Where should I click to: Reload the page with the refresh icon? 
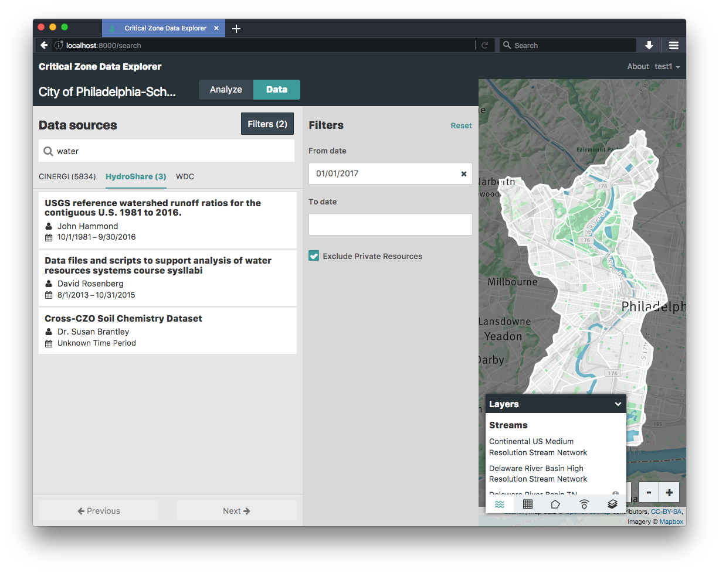point(484,45)
